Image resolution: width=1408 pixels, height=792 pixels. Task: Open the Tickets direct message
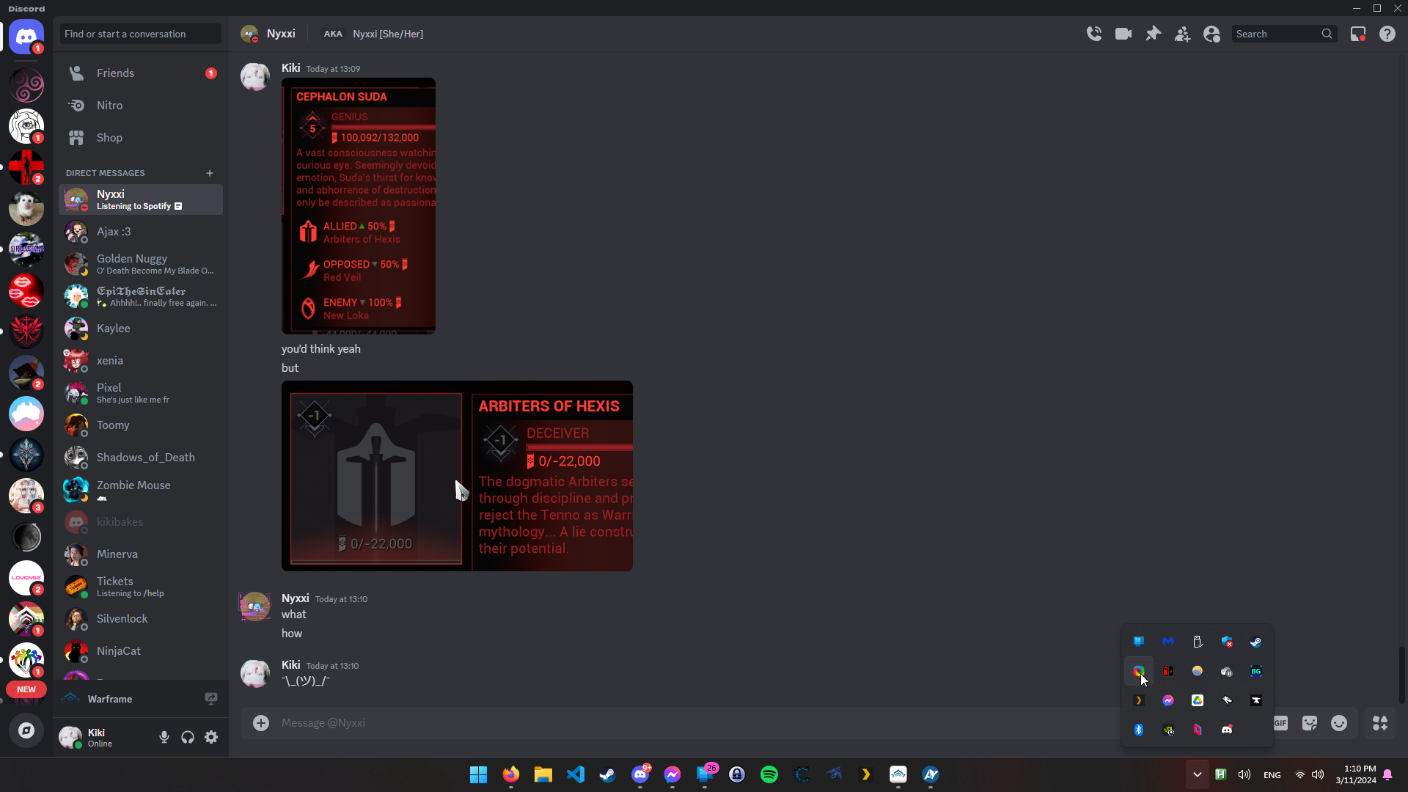[141, 587]
